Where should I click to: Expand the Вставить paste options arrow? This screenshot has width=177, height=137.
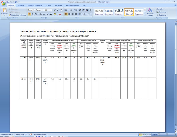click(x=5, y=15)
